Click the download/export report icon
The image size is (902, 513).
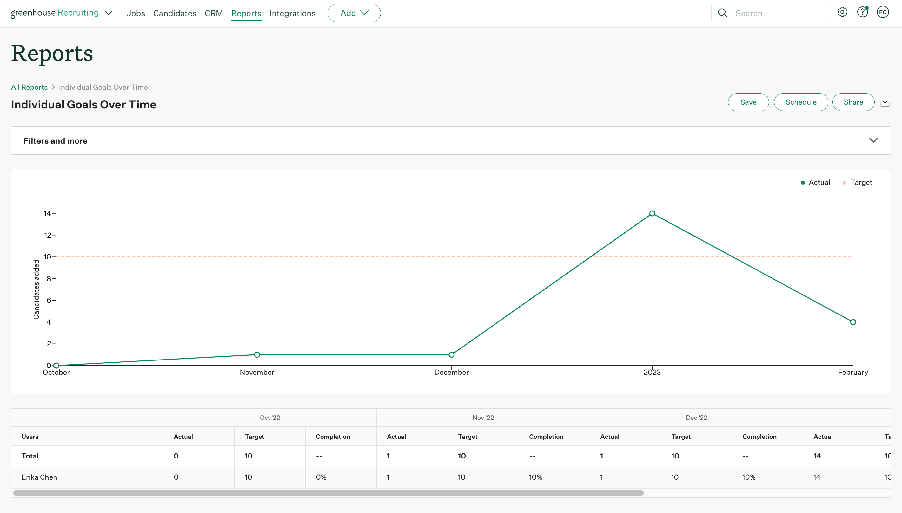coord(885,101)
